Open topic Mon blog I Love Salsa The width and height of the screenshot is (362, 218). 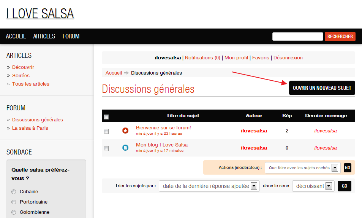pos(162,145)
